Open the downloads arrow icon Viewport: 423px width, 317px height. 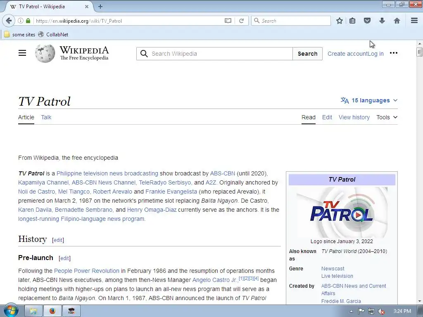[382, 21]
